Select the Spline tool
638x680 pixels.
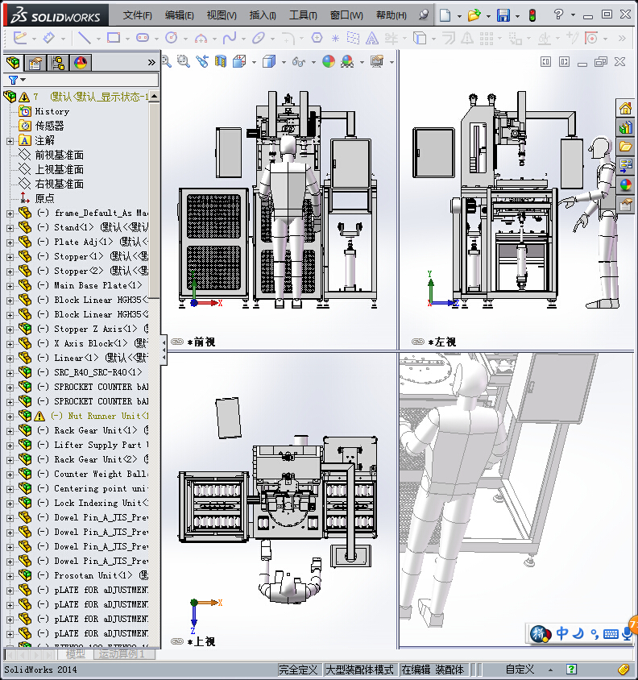230,38
